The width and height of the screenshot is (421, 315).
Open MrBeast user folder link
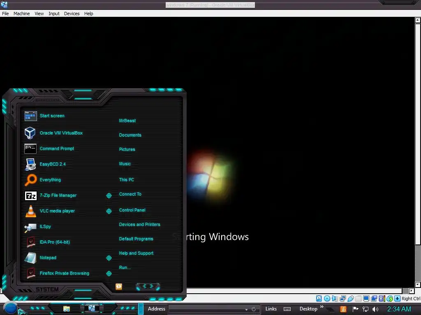pos(127,121)
